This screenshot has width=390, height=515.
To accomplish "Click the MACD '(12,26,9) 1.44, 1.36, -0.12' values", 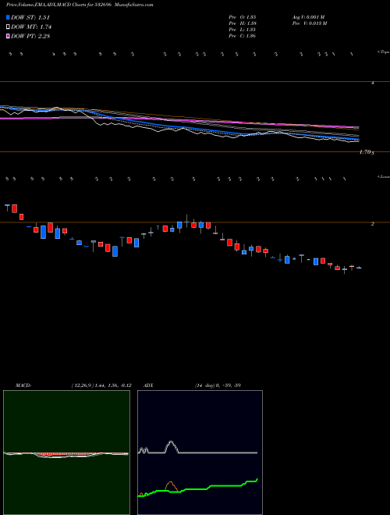I will [x=101, y=385].
